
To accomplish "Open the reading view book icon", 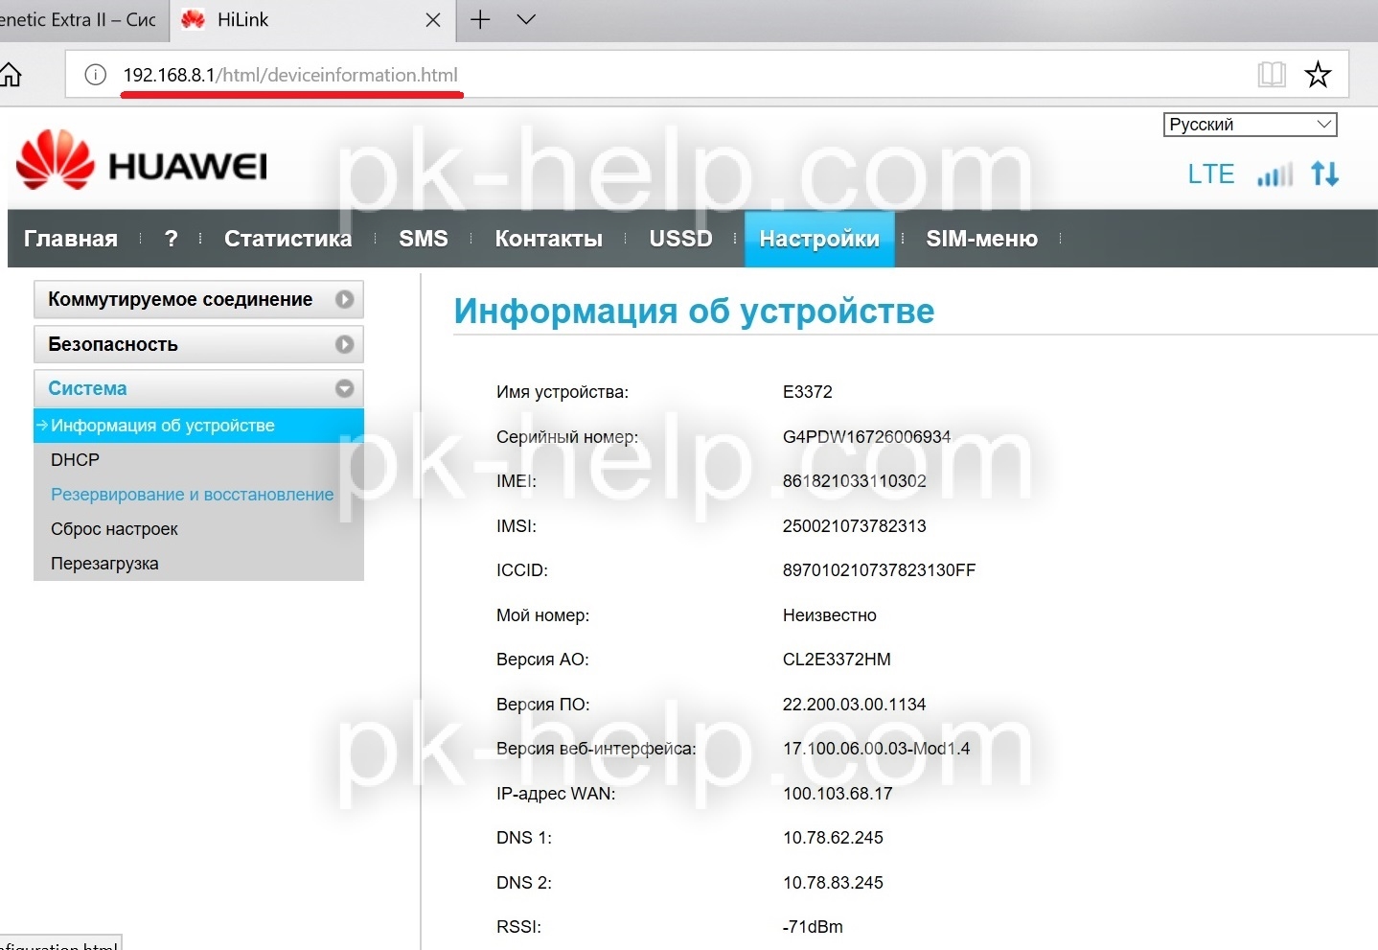I will (1272, 74).
